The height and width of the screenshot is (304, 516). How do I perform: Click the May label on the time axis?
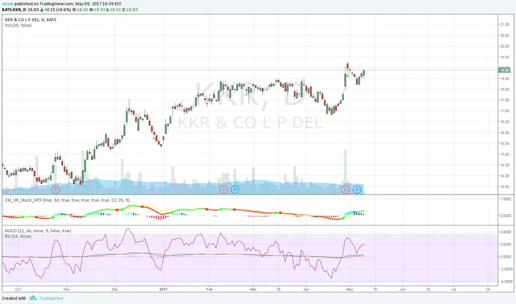point(349,290)
